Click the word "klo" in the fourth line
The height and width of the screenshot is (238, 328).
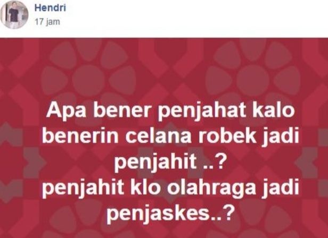tap(145, 188)
